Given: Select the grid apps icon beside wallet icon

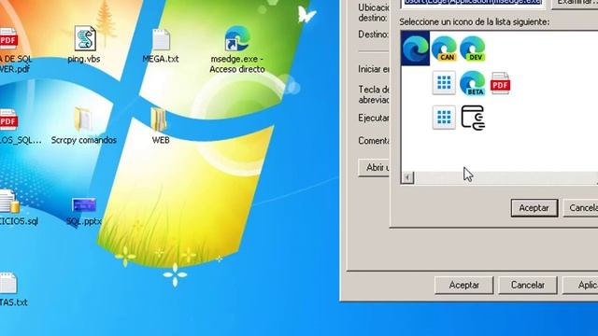Looking at the screenshot, I should pyautogui.click(x=444, y=118).
